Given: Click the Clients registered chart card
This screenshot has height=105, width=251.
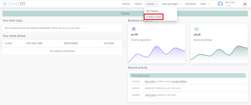Looking at the screenshot, I should point(156,44).
